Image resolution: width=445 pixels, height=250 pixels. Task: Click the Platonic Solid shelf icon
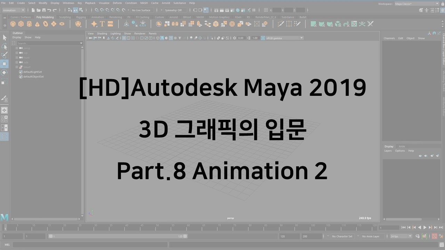78,24
